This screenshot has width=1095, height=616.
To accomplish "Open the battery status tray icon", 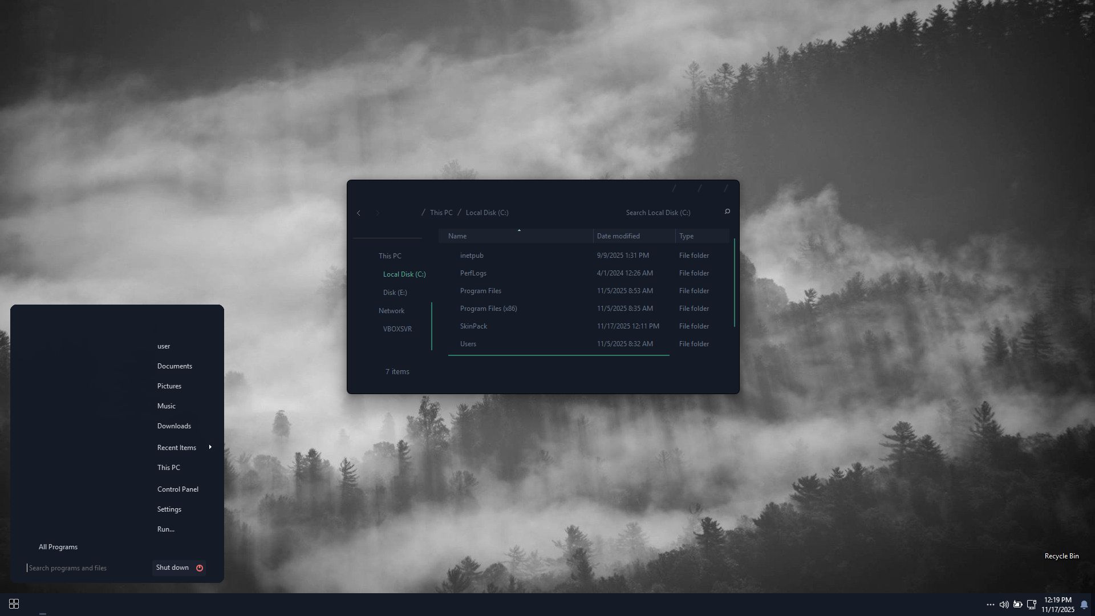I will [x=1017, y=605].
